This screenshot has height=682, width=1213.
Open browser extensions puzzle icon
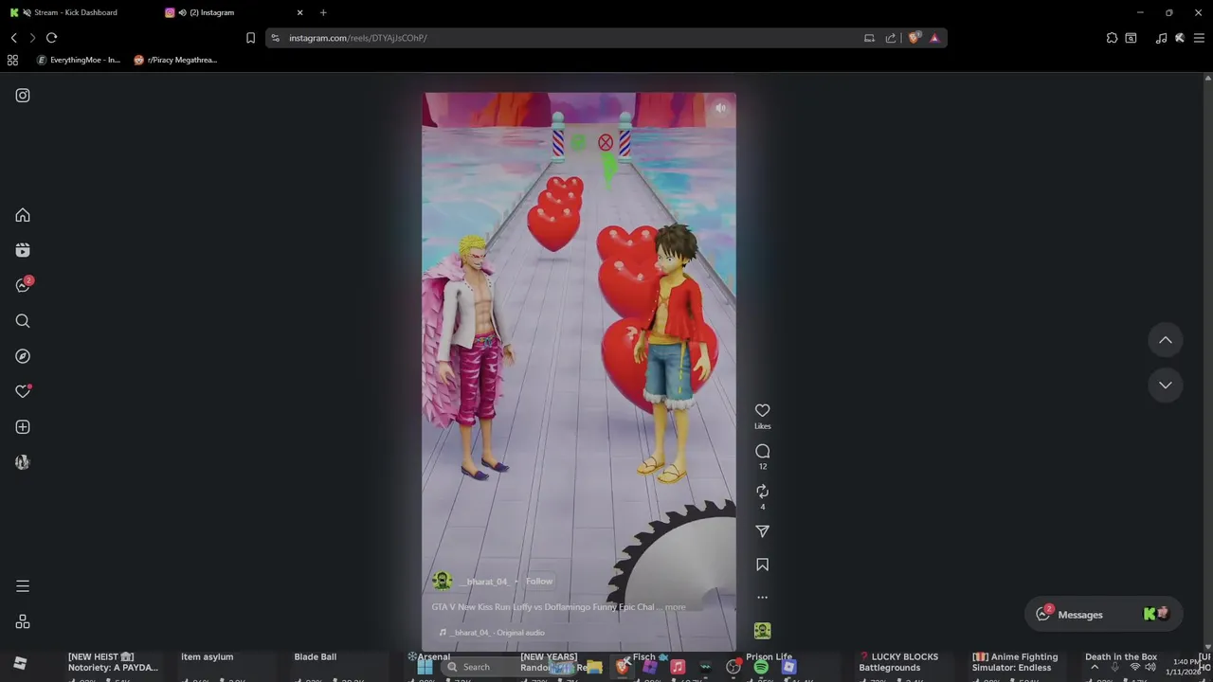[x=1112, y=38]
